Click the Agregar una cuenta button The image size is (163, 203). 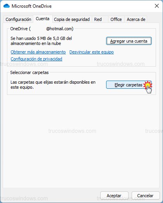click(x=129, y=41)
